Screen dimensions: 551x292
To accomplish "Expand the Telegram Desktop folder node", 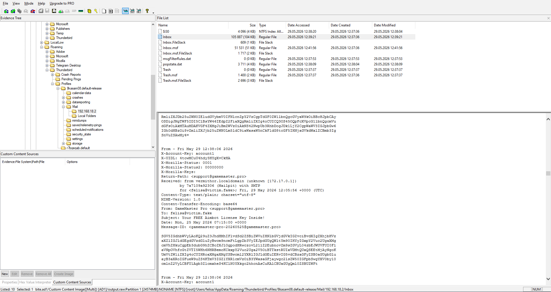I will click(x=47, y=65).
